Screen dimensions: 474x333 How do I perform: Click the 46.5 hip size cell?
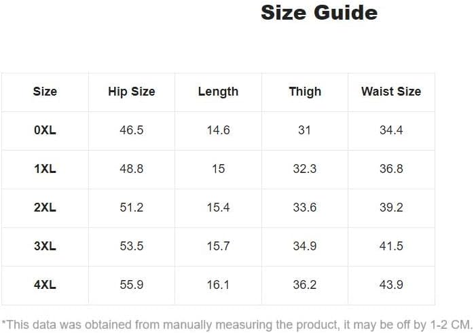click(x=132, y=130)
